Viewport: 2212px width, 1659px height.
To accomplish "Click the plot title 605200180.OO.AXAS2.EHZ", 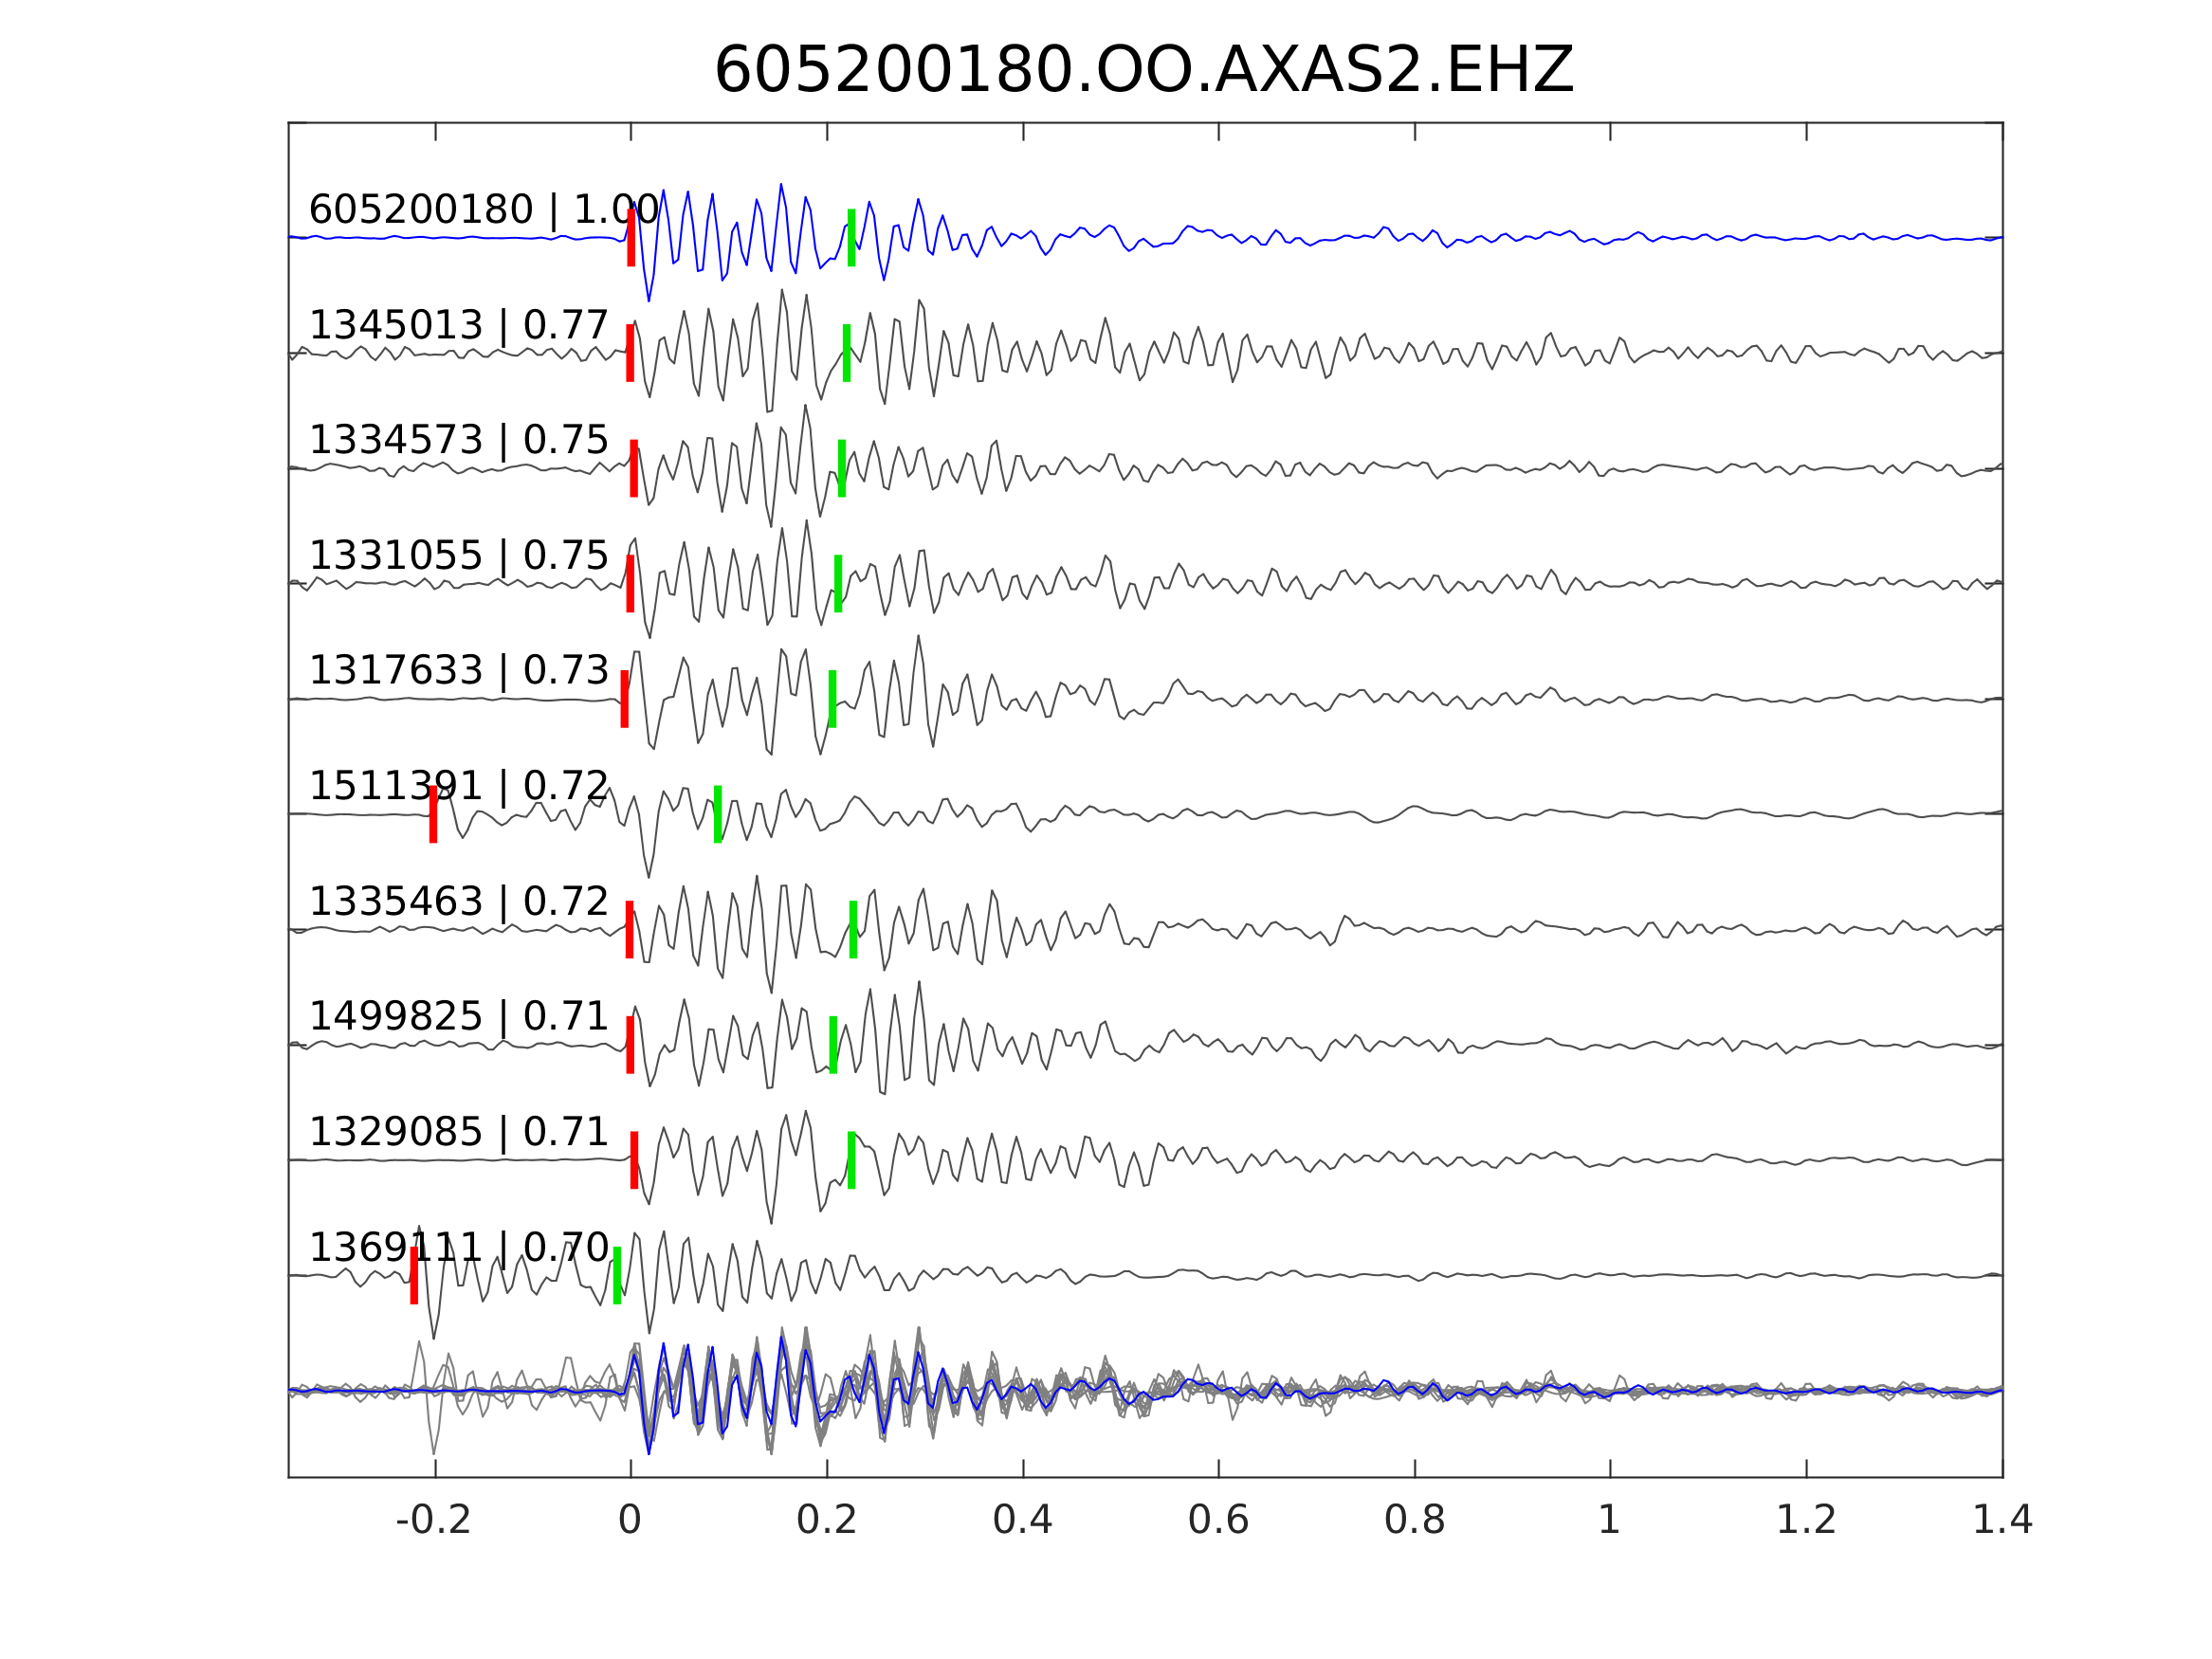I will click(x=1143, y=71).
